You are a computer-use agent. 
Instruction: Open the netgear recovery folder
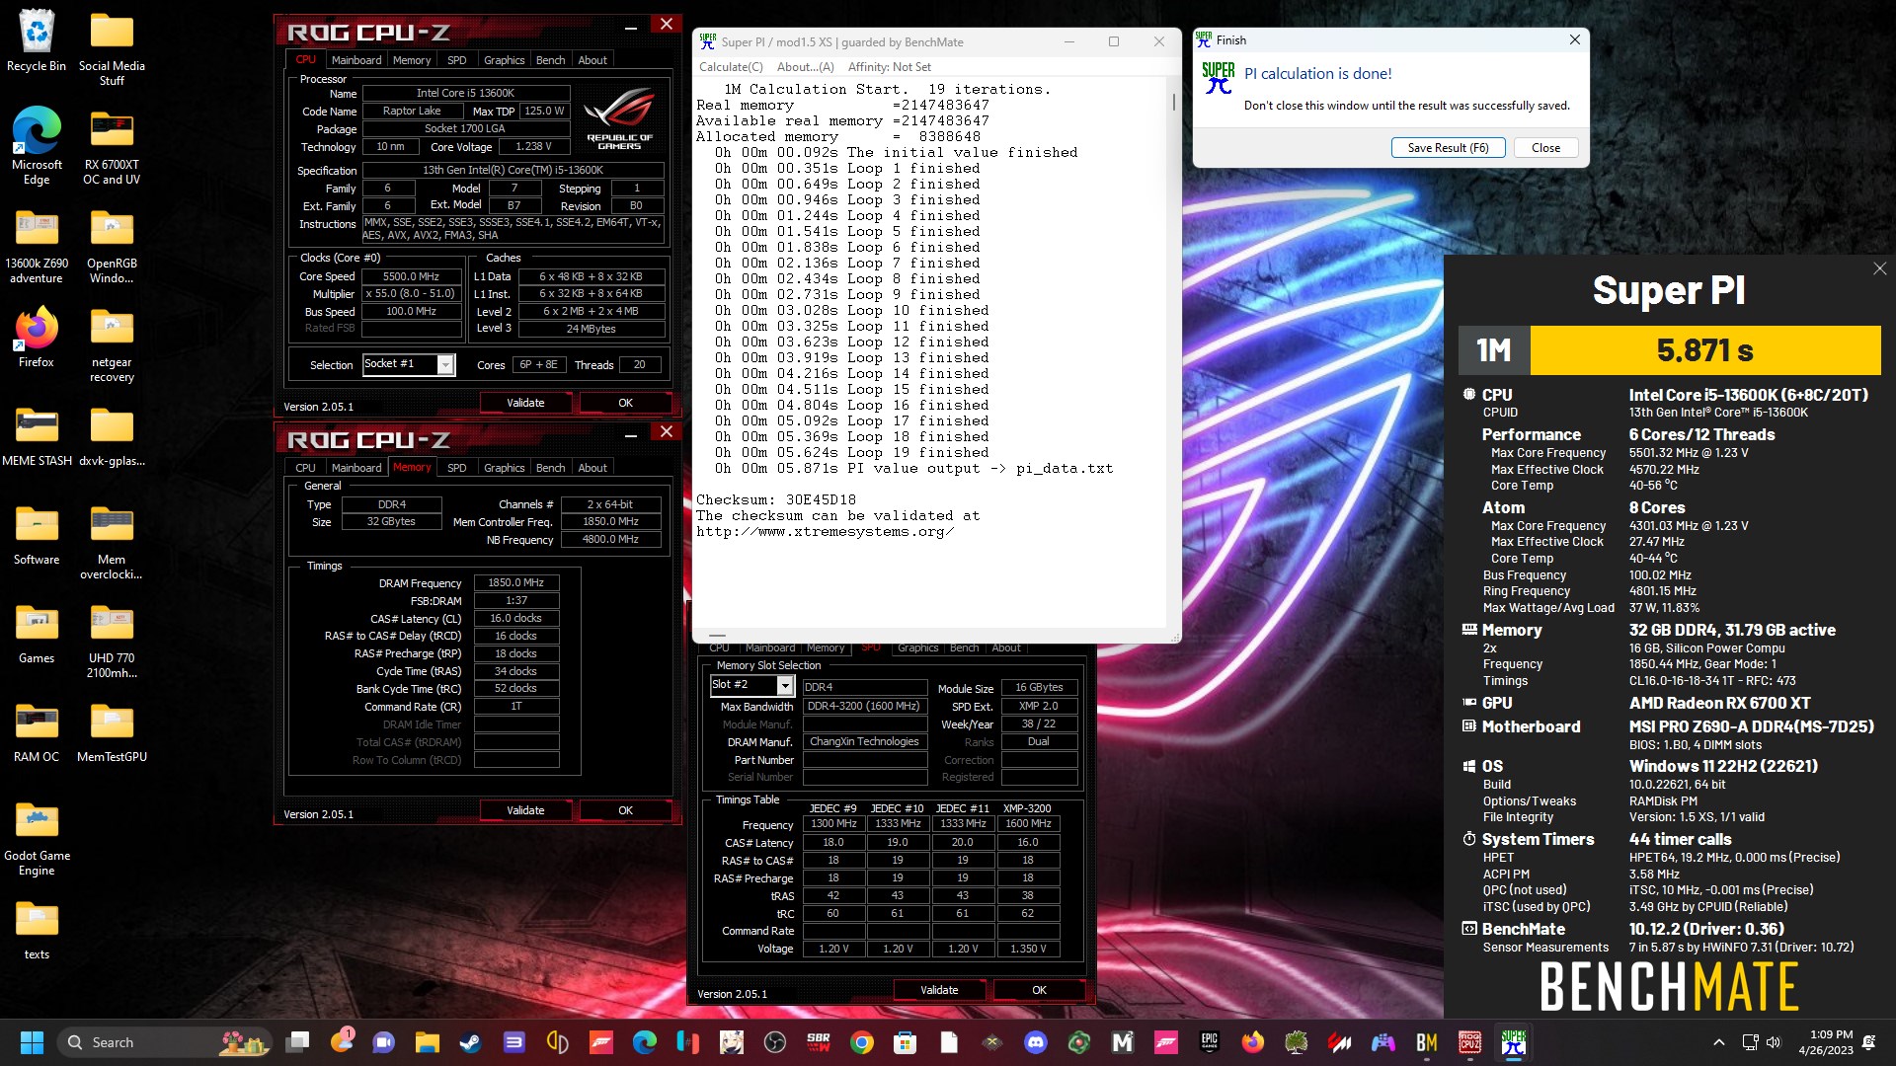click(112, 343)
